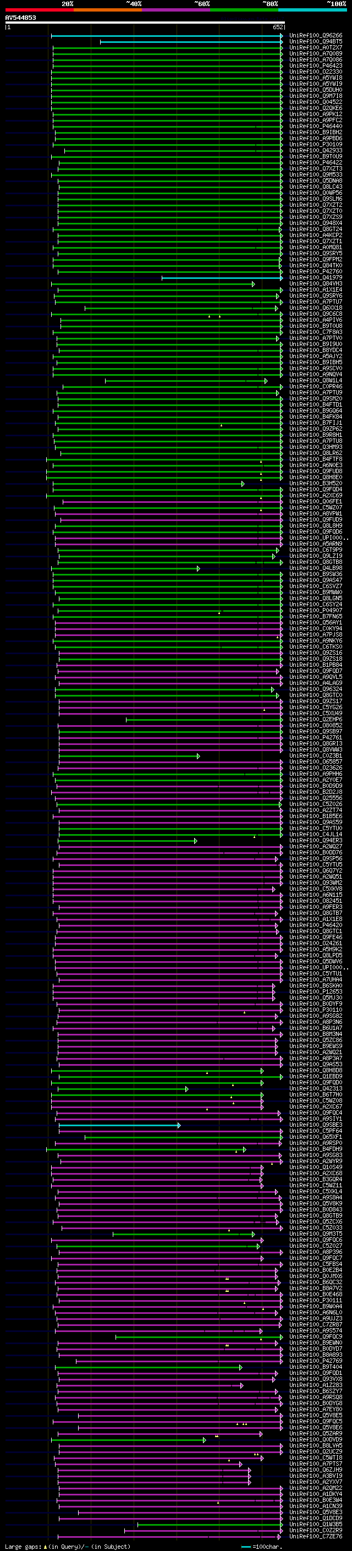
Task: Click the green alignment bar for UniRef100_C0Z3B1
Action: click(130, 756)
